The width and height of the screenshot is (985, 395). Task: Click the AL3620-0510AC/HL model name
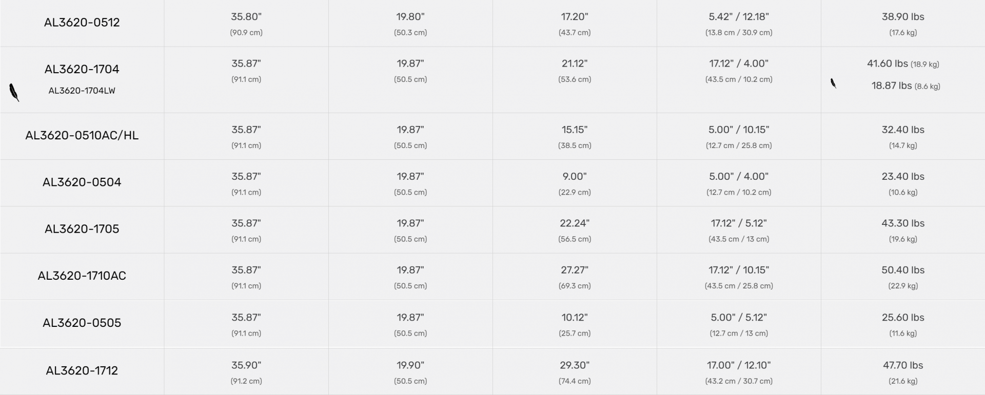click(82, 135)
